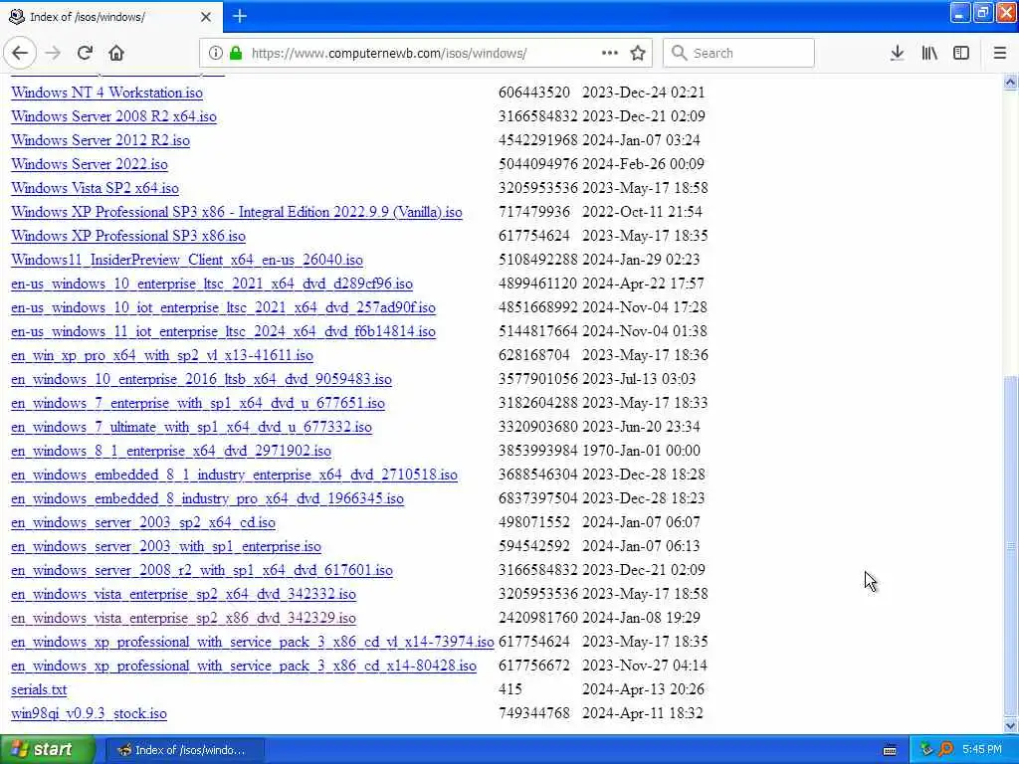Viewport: 1019px width, 764px height.
Task: Click the magnifier icon in Search box
Action: click(679, 54)
